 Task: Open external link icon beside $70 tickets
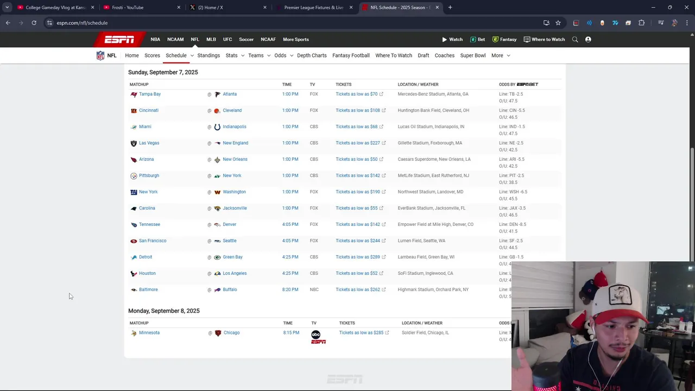[x=381, y=94]
